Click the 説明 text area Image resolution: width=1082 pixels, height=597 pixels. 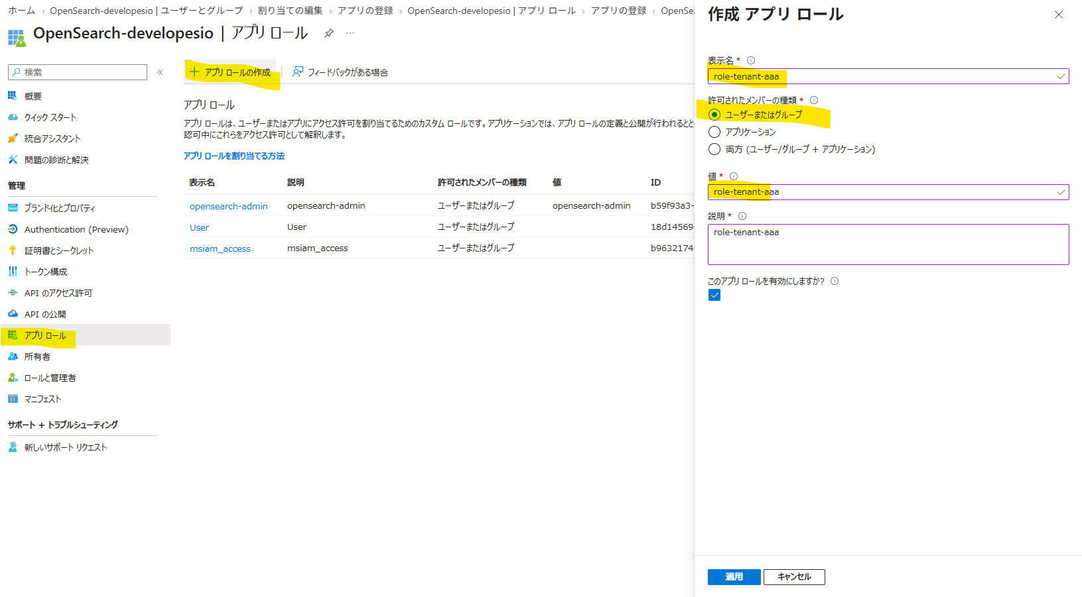click(888, 244)
